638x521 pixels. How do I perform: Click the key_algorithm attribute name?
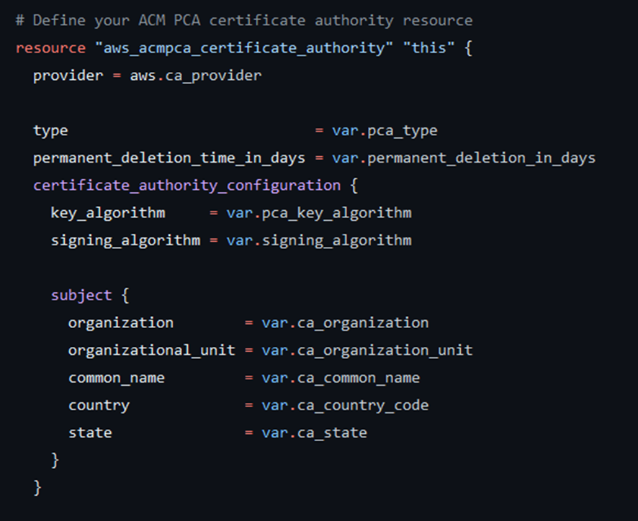coord(108,212)
